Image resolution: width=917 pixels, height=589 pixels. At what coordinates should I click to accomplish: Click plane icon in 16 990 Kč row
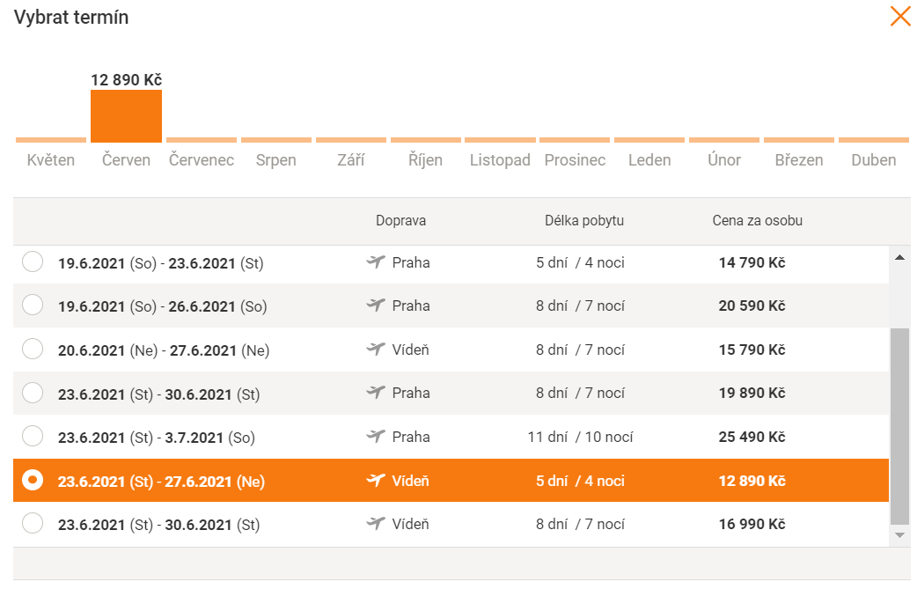[376, 524]
